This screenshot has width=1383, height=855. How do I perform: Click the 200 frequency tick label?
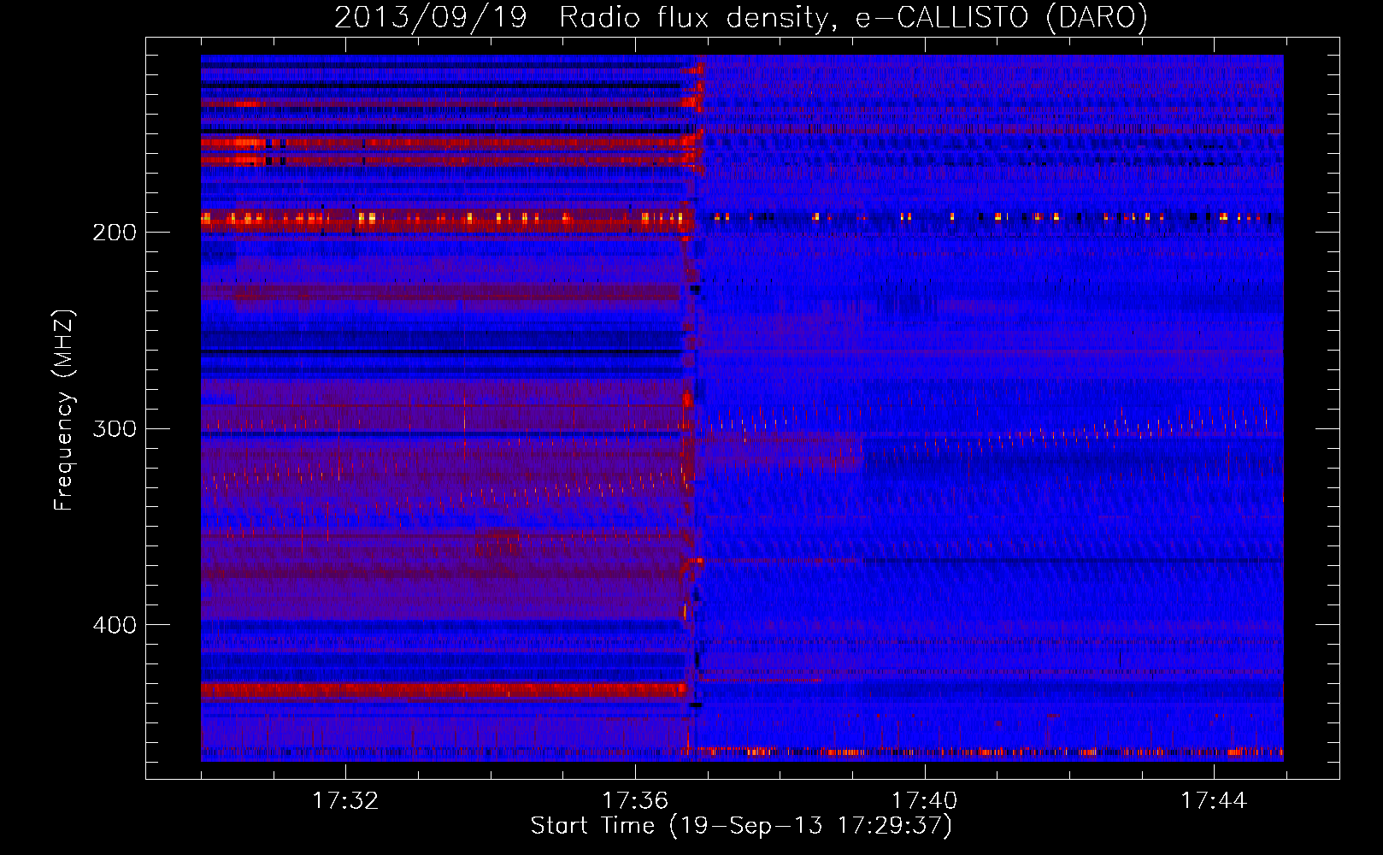coord(115,233)
